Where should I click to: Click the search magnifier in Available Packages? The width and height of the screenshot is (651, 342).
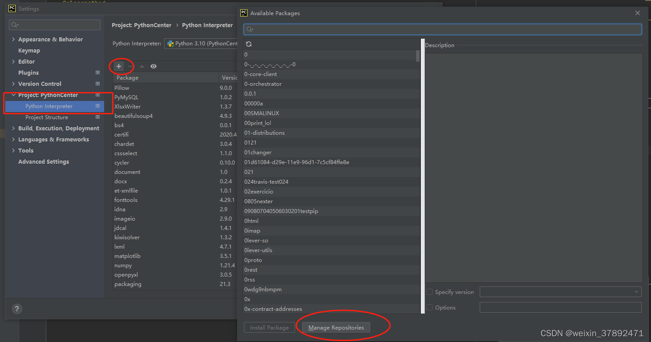[250, 29]
